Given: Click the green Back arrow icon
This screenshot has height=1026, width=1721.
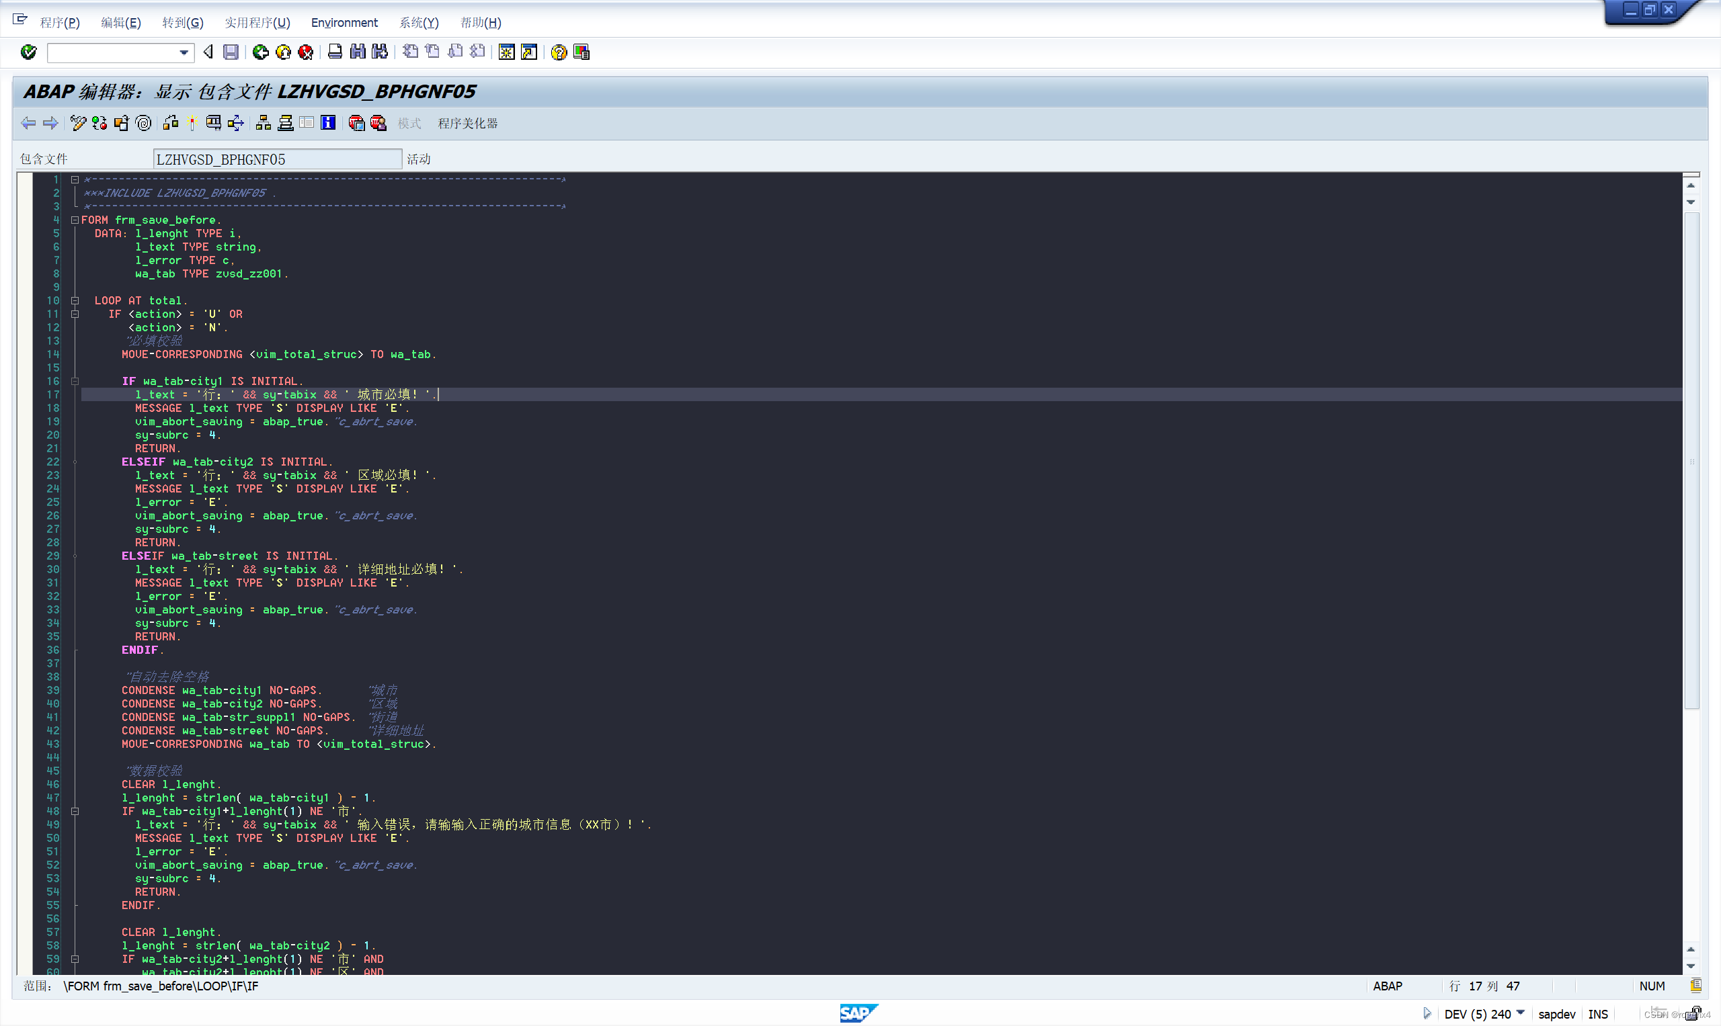Looking at the screenshot, I should pyautogui.click(x=260, y=52).
